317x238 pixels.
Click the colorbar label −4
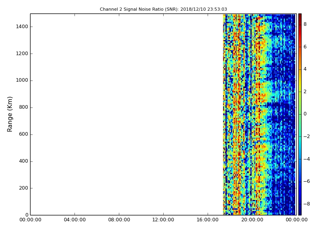point(306,159)
